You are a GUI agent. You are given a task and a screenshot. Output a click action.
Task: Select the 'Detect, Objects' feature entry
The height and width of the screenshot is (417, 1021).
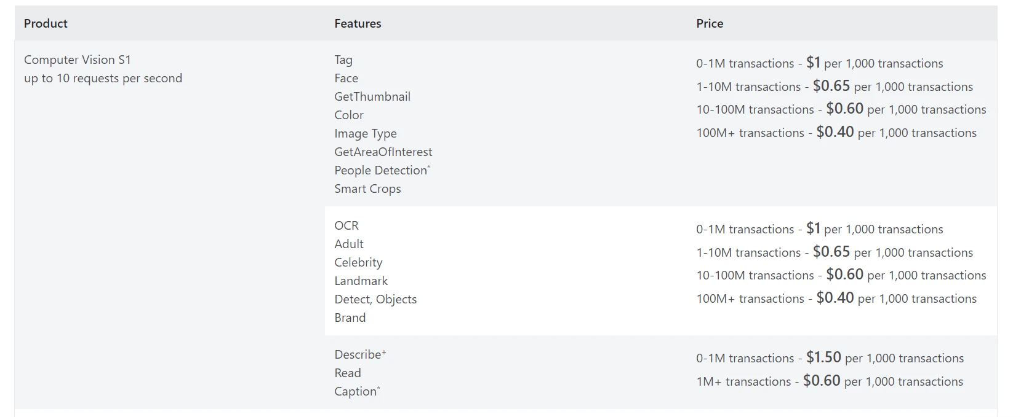pos(375,299)
